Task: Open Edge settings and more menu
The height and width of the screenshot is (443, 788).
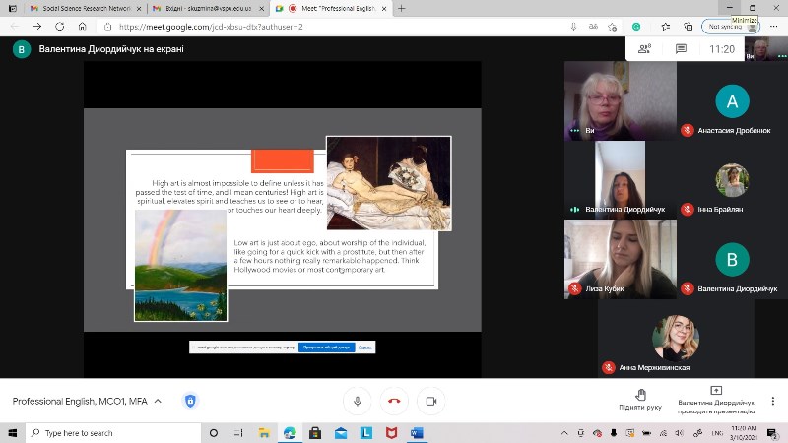Action: (x=773, y=27)
